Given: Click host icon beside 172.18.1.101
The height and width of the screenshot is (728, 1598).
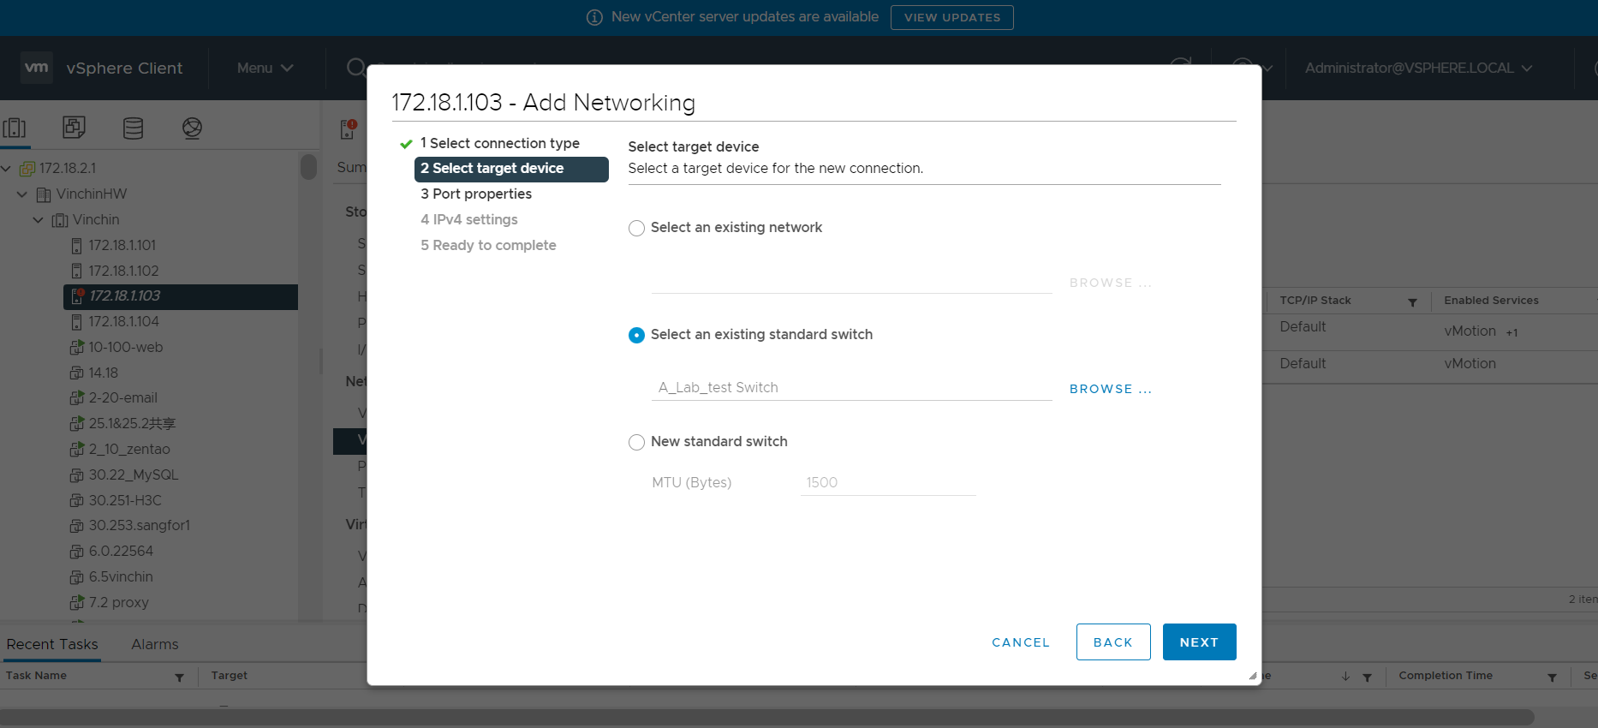Looking at the screenshot, I should (76, 246).
